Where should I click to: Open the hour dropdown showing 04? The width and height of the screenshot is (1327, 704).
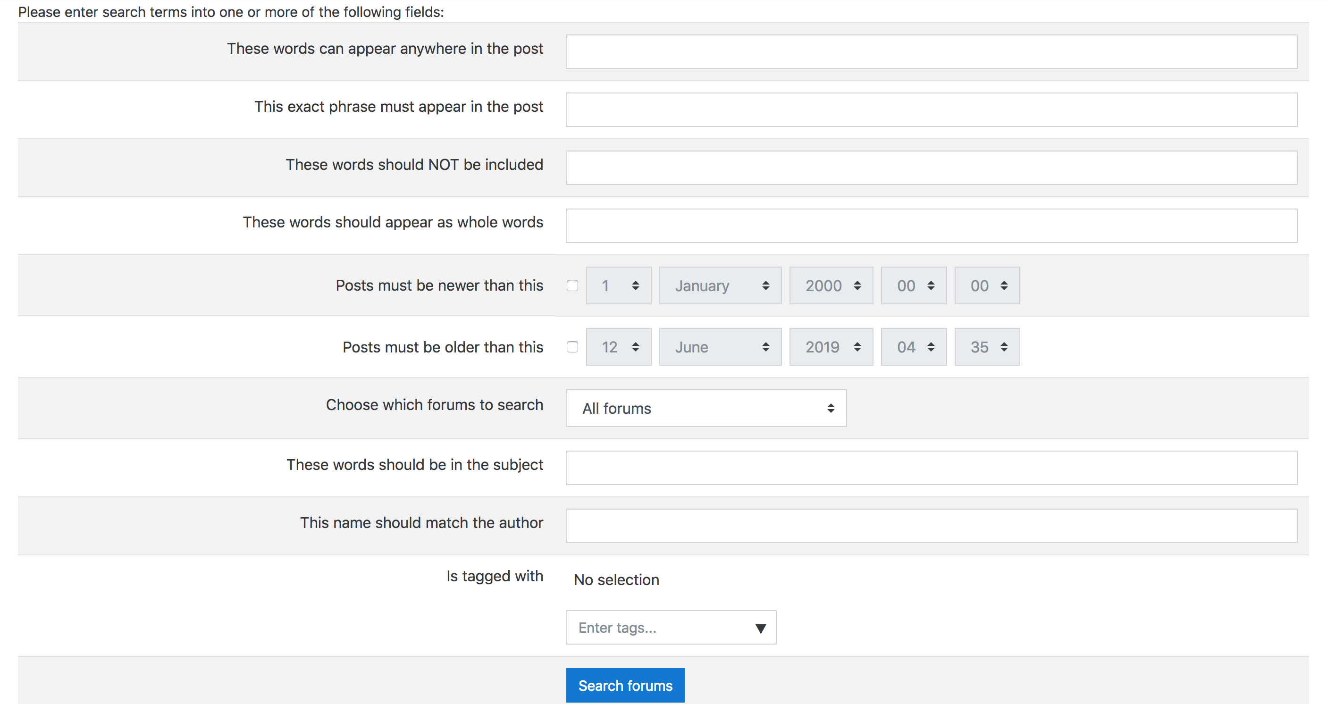click(914, 347)
